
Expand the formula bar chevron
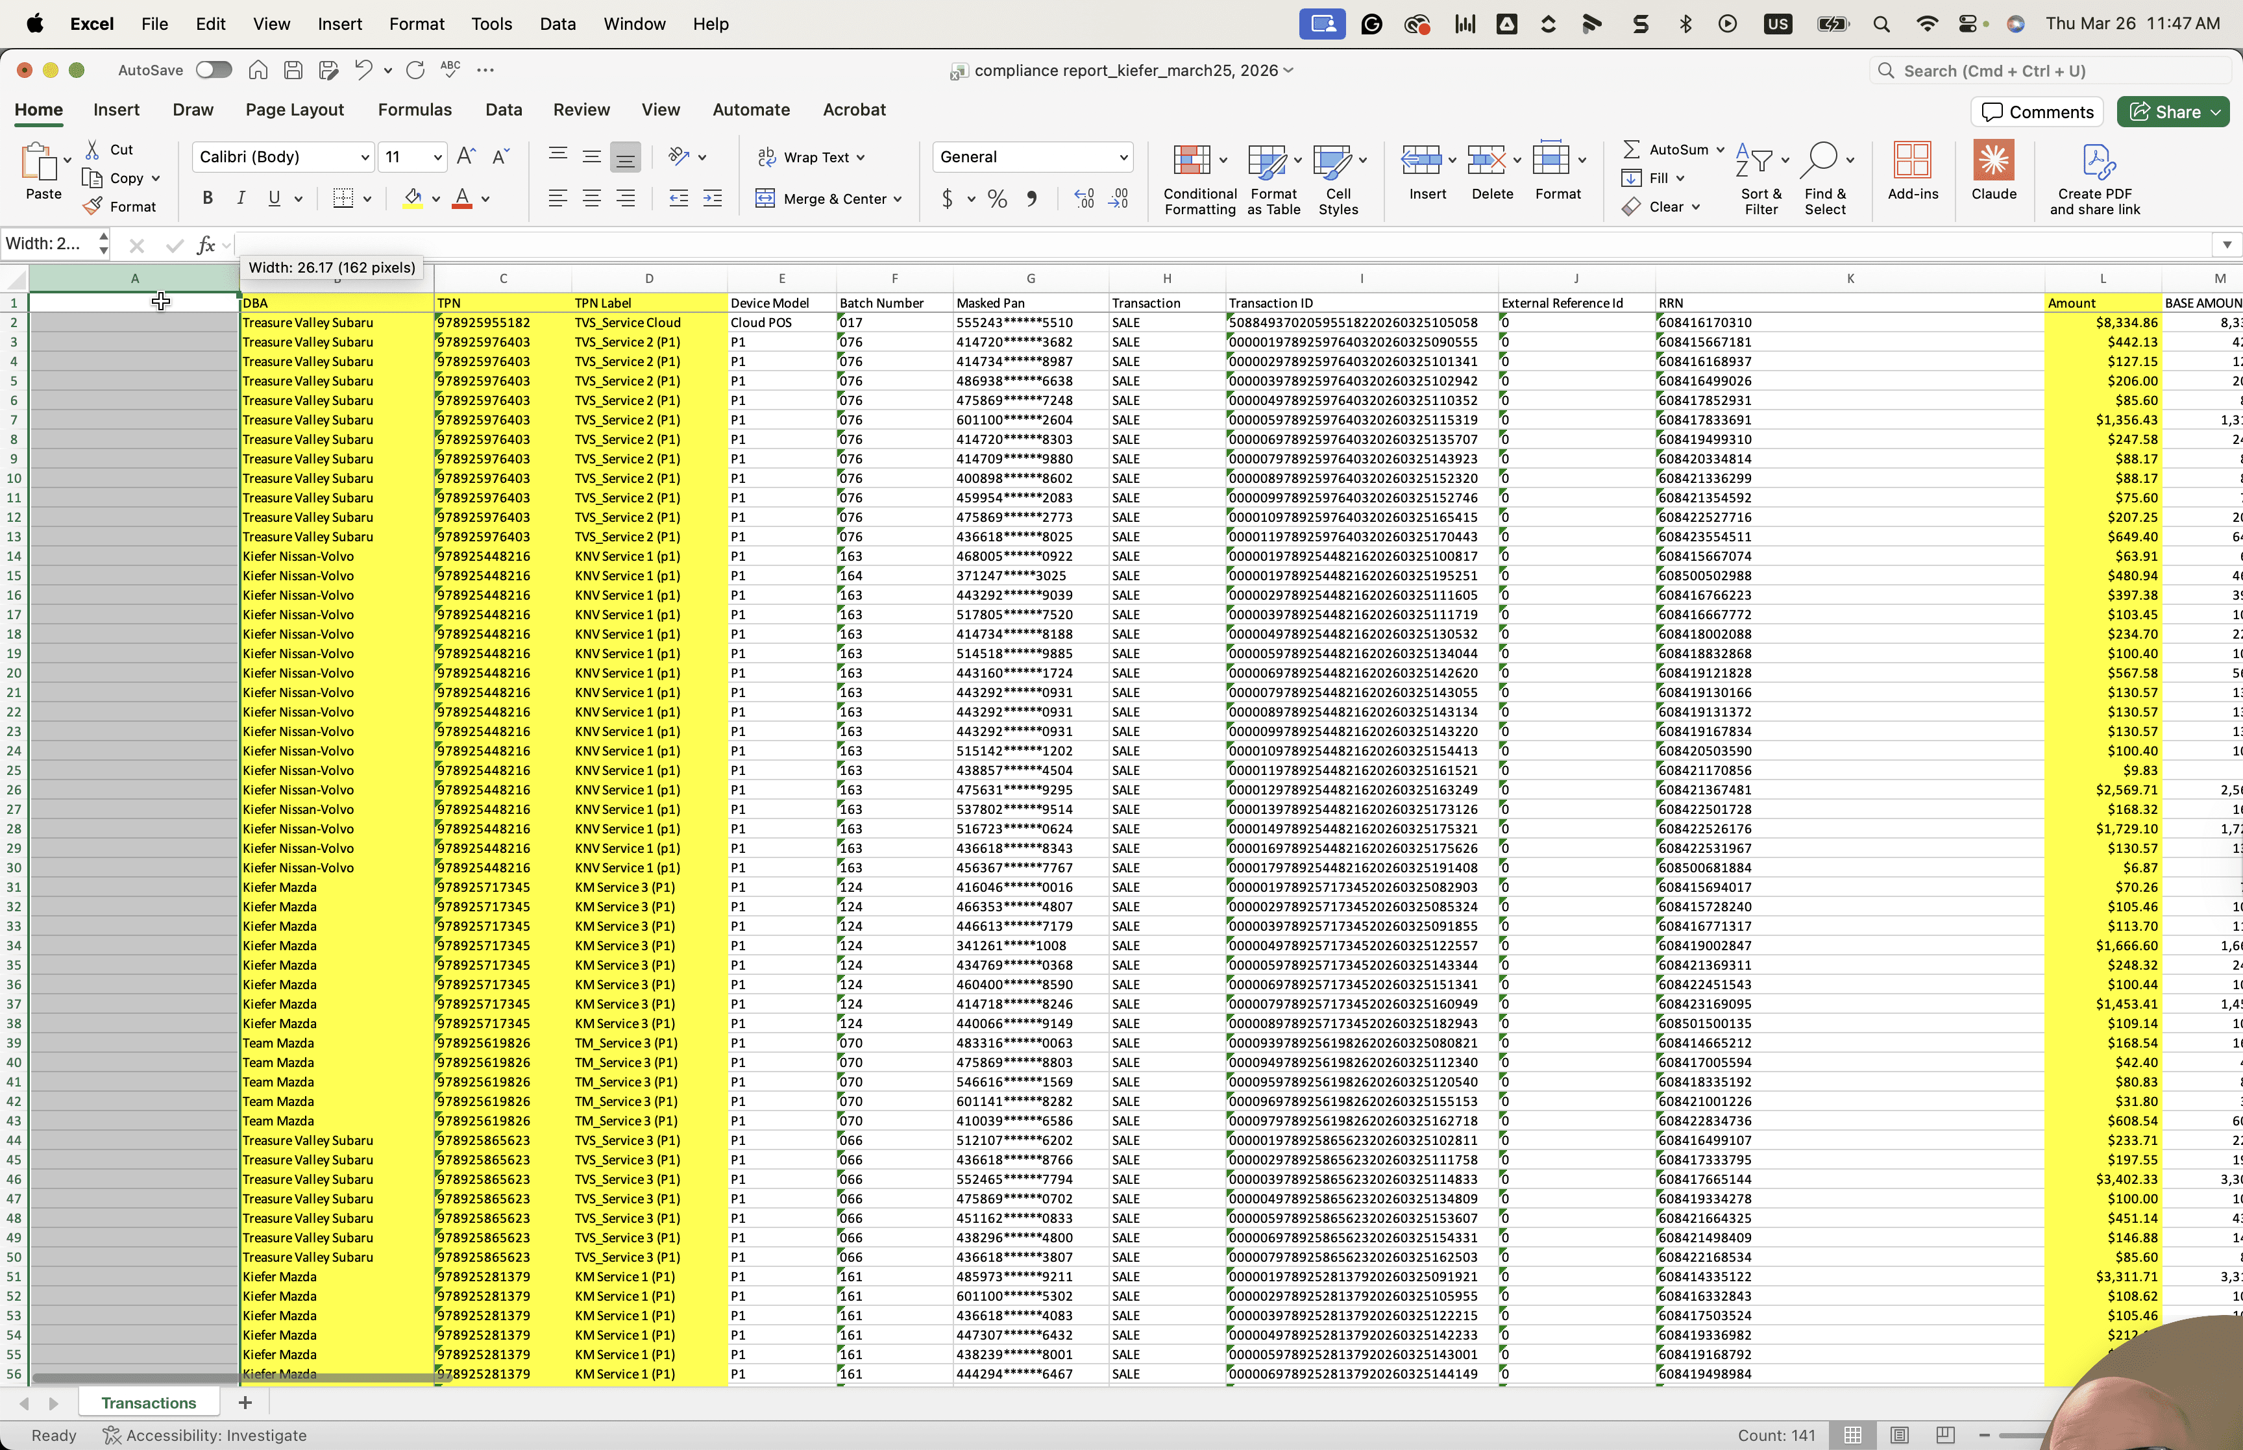2226,245
